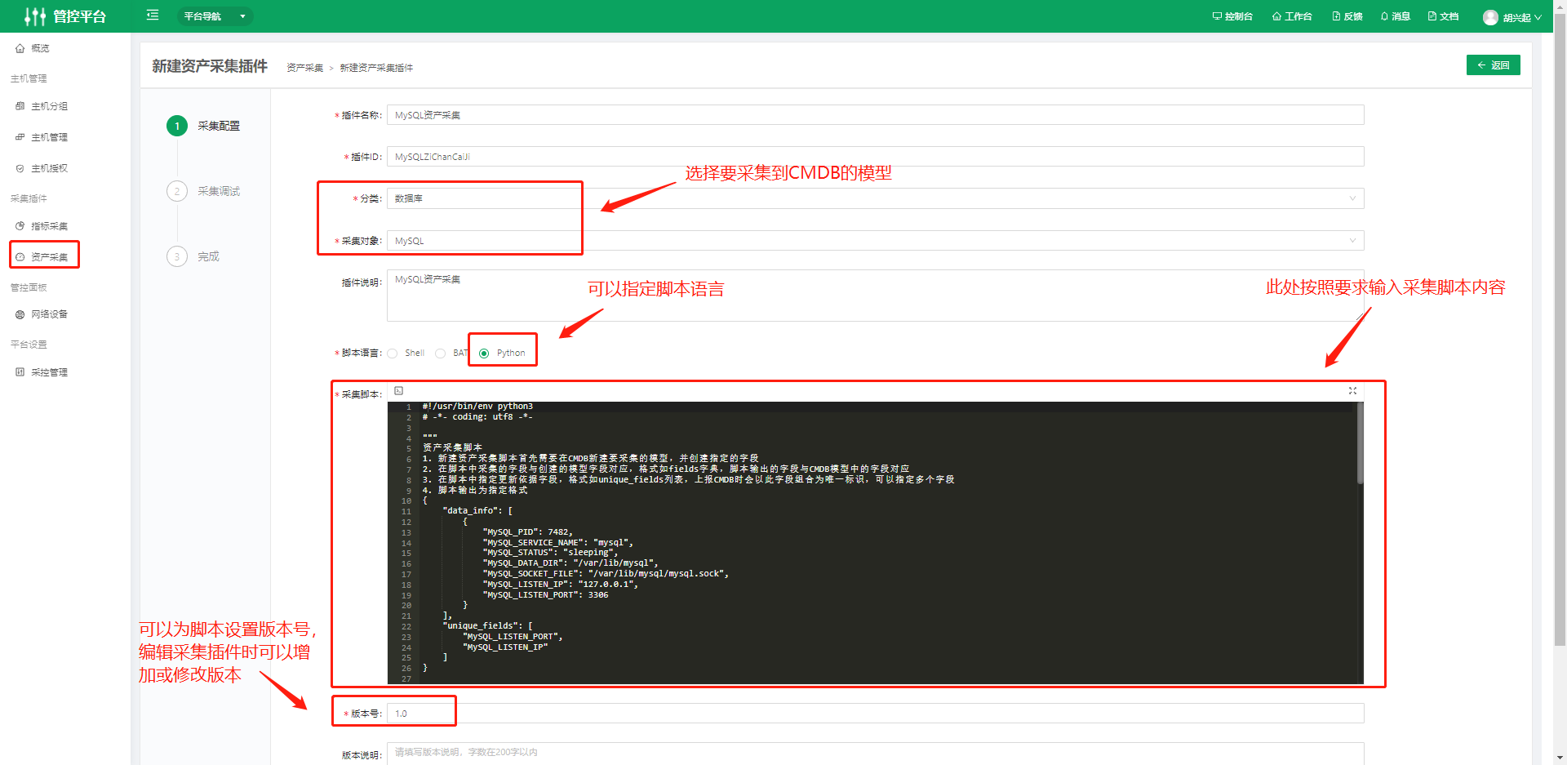This screenshot has height=765, width=1567.
Task: Click the 插件名称 input field
Action: point(875,115)
